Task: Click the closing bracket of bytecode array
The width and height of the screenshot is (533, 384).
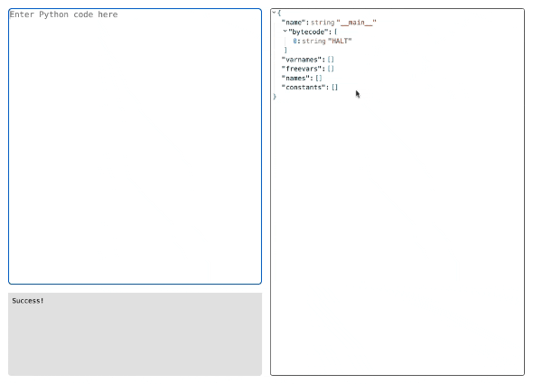Action: pos(285,51)
